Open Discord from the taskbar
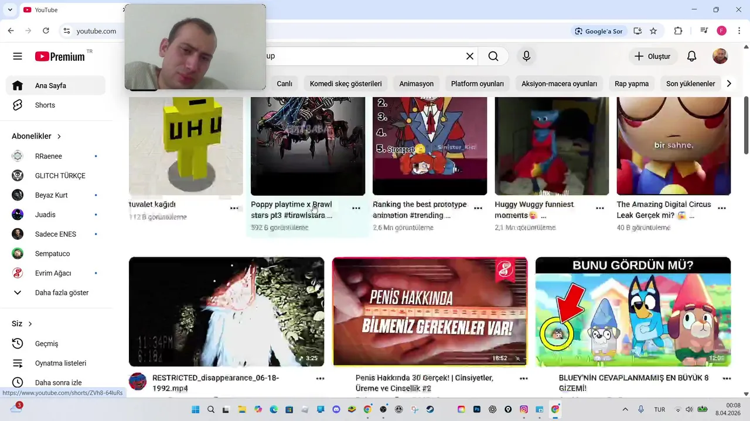750x421 pixels. click(336, 409)
